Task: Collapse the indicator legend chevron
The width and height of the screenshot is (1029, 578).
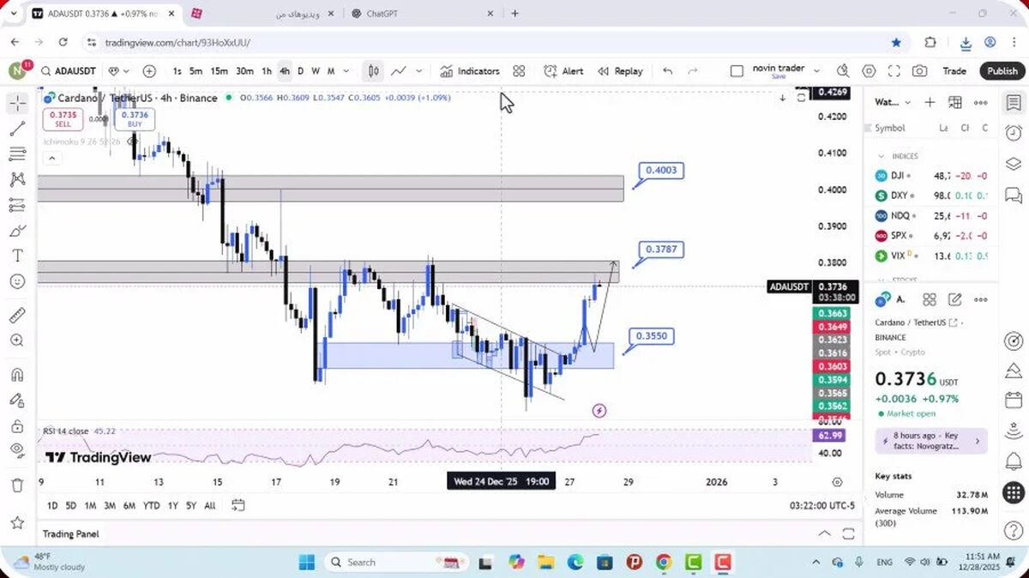Action: tap(51, 158)
